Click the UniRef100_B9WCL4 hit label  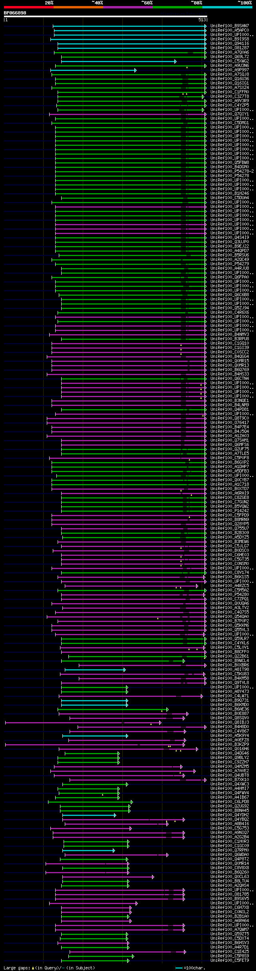coord(230,661)
